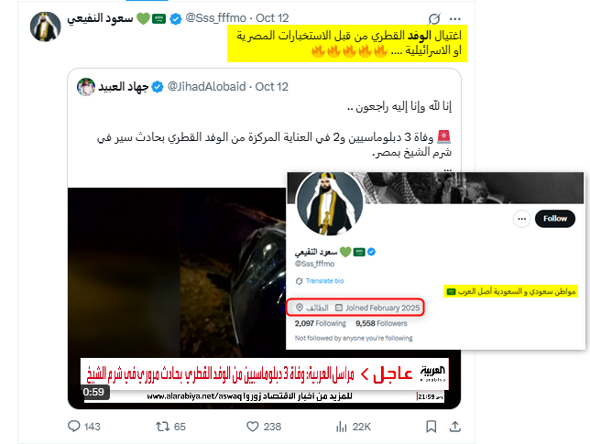The height and width of the screenshot is (444, 590).
Task: Like the post with 238 hearts
Action: coord(253,427)
